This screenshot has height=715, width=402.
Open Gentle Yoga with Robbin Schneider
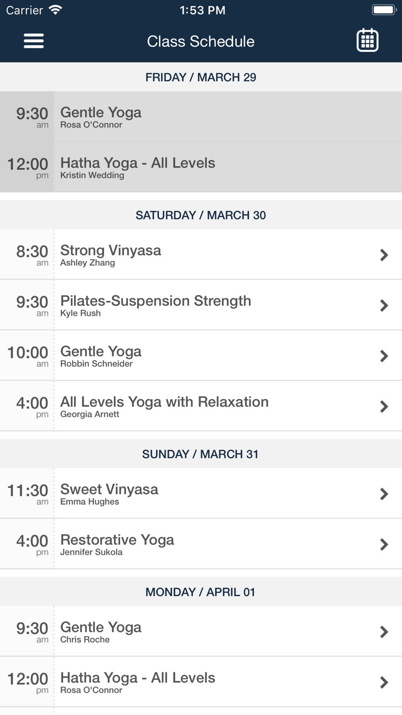(201, 355)
